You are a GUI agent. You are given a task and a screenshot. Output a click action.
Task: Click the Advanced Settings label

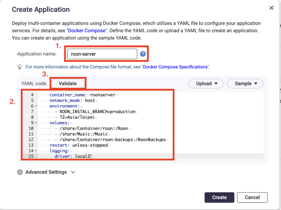(x=46, y=172)
